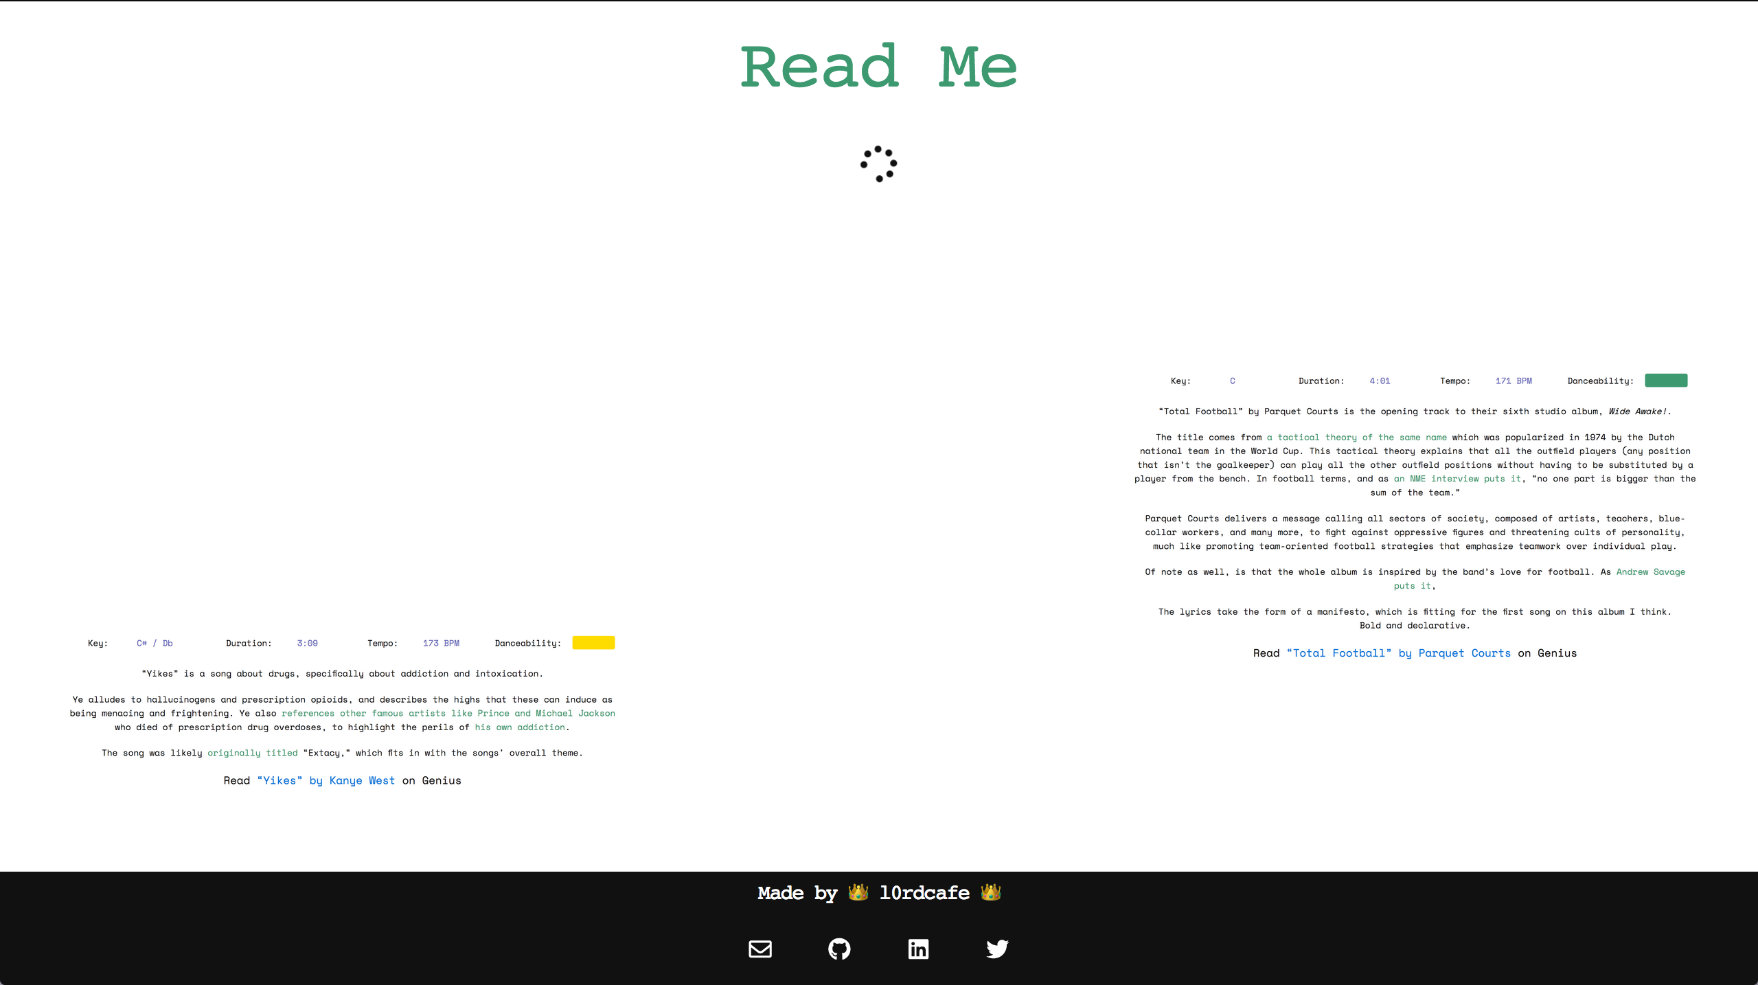Click the "originally titled" green link
The width and height of the screenshot is (1758, 985).
coord(252,752)
